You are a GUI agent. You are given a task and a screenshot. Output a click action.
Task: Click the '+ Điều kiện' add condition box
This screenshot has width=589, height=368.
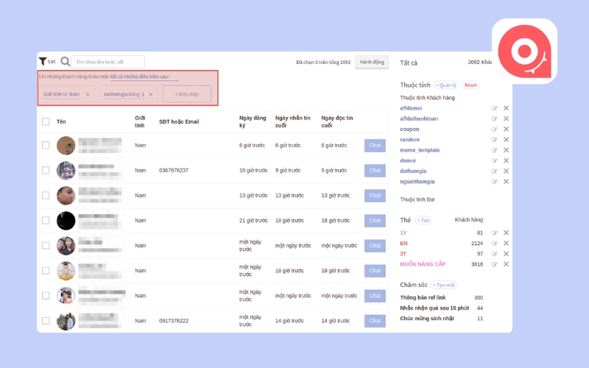tap(187, 94)
